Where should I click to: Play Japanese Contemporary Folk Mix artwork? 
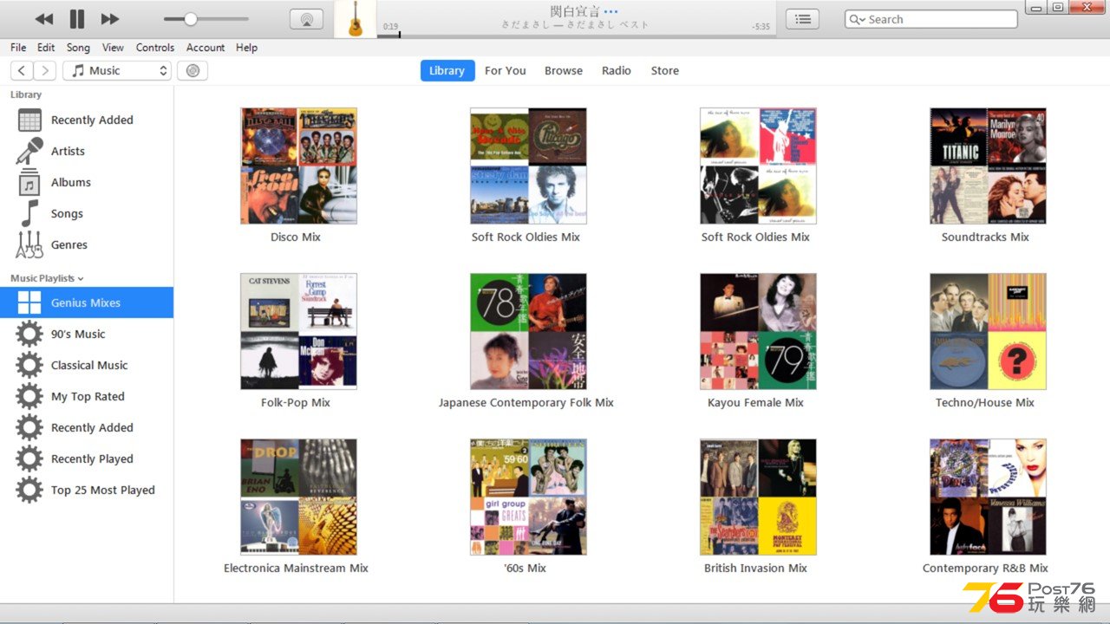coord(528,331)
